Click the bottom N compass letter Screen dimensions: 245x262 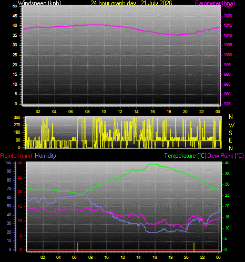pyautogui.click(x=231, y=148)
